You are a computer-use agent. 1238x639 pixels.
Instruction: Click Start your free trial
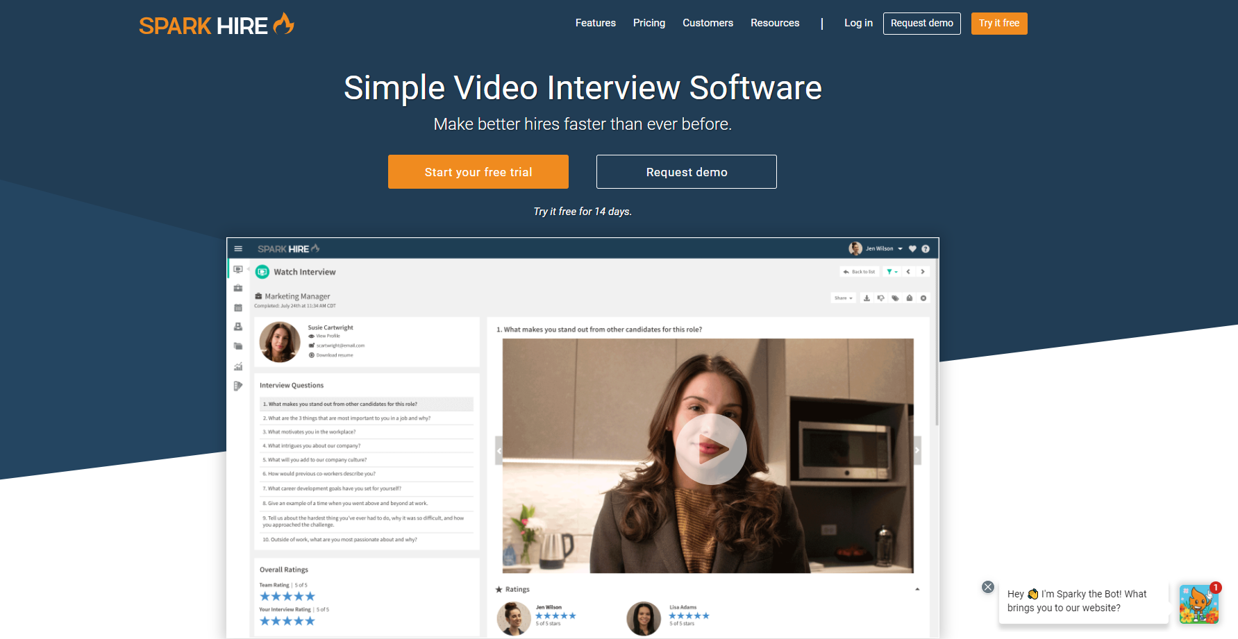click(x=478, y=172)
